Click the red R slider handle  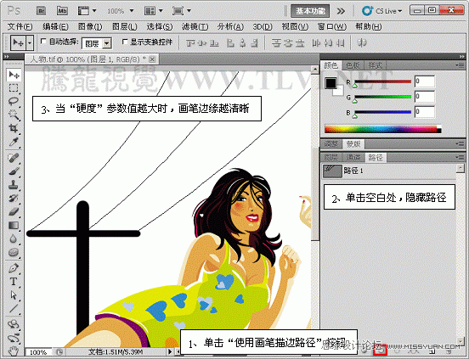coord(355,86)
